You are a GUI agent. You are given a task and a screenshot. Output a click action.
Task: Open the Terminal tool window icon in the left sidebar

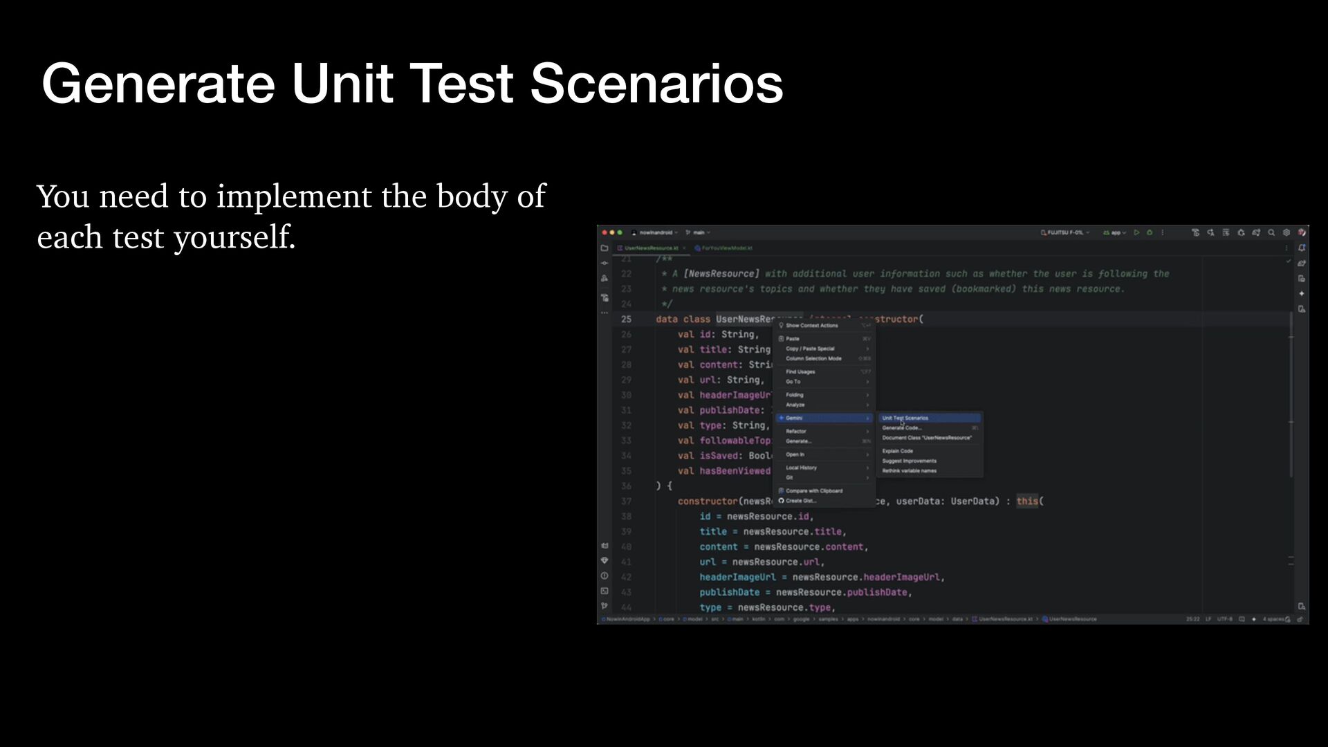[605, 591]
